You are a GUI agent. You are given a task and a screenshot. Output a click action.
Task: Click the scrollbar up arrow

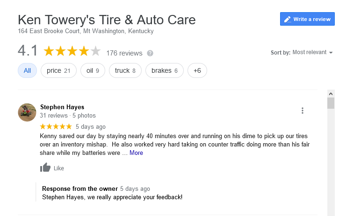pyautogui.click(x=331, y=93)
